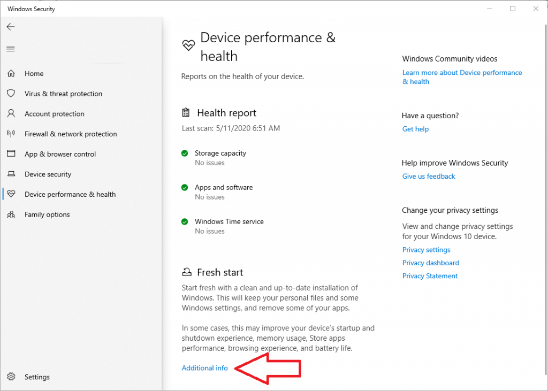Click Give us feedback link
The image size is (548, 391).
[429, 176]
